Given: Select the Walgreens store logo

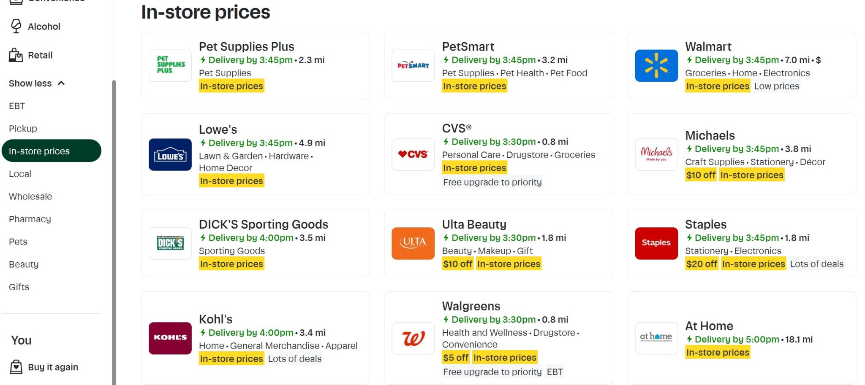Looking at the screenshot, I should 413,338.
